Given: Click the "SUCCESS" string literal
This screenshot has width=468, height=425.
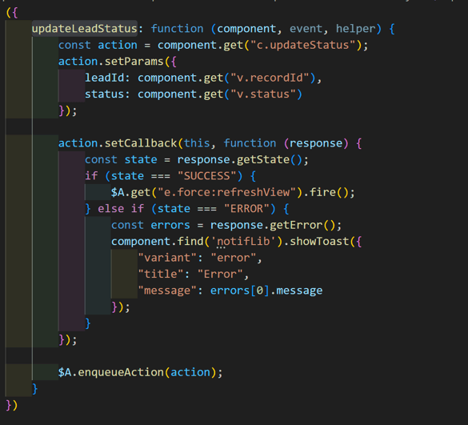Looking at the screenshot, I should pos(207,176).
